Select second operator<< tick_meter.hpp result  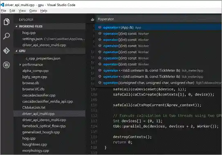click(158, 77)
